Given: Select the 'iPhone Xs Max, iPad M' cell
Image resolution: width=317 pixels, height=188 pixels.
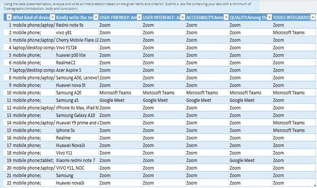Looking at the screenshot, I should pyautogui.click(x=77, y=108).
